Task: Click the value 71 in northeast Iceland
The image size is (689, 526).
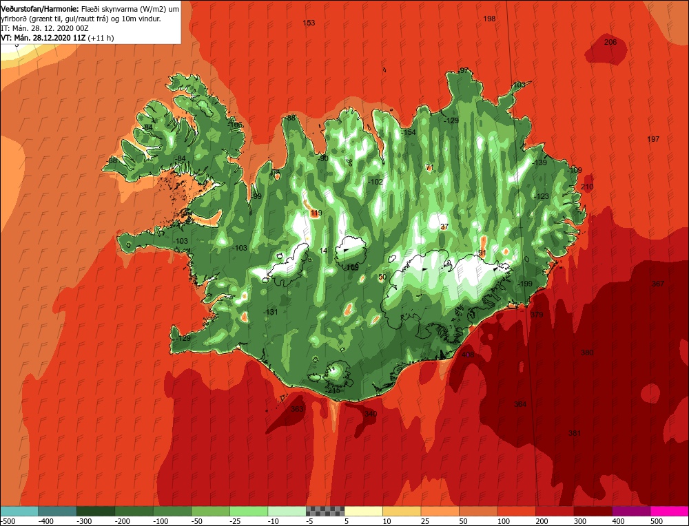Action: pyautogui.click(x=429, y=167)
